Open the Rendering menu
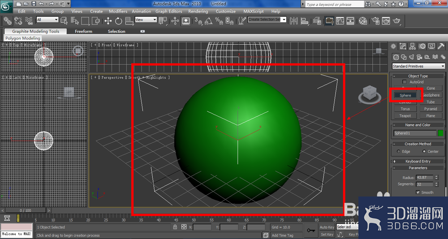The width and height of the screenshot is (448, 239). pos(198,12)
